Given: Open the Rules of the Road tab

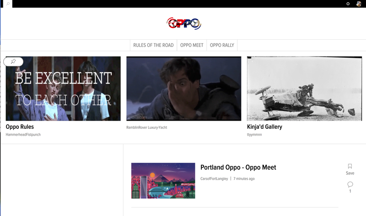Looking at the screenshot, I should pyautogui.click(x=153, y=45).
